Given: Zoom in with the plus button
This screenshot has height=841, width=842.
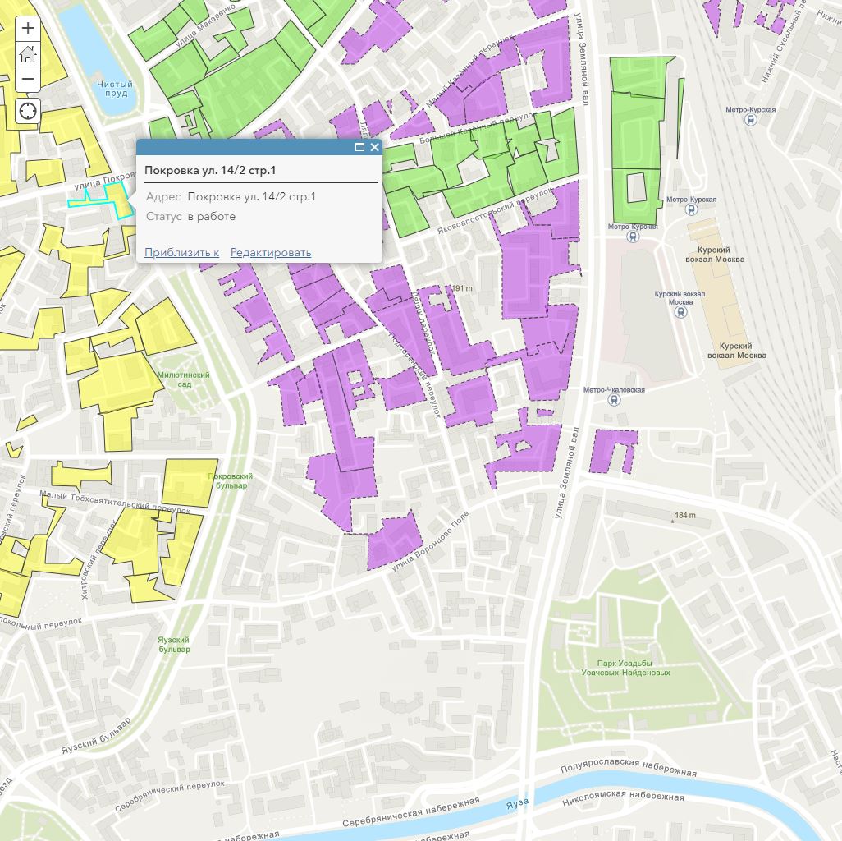Looking at the screenshot, I should [x=28, y=28].
